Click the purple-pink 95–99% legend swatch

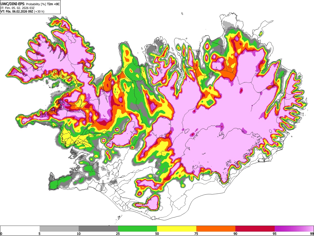coord(294,229)
